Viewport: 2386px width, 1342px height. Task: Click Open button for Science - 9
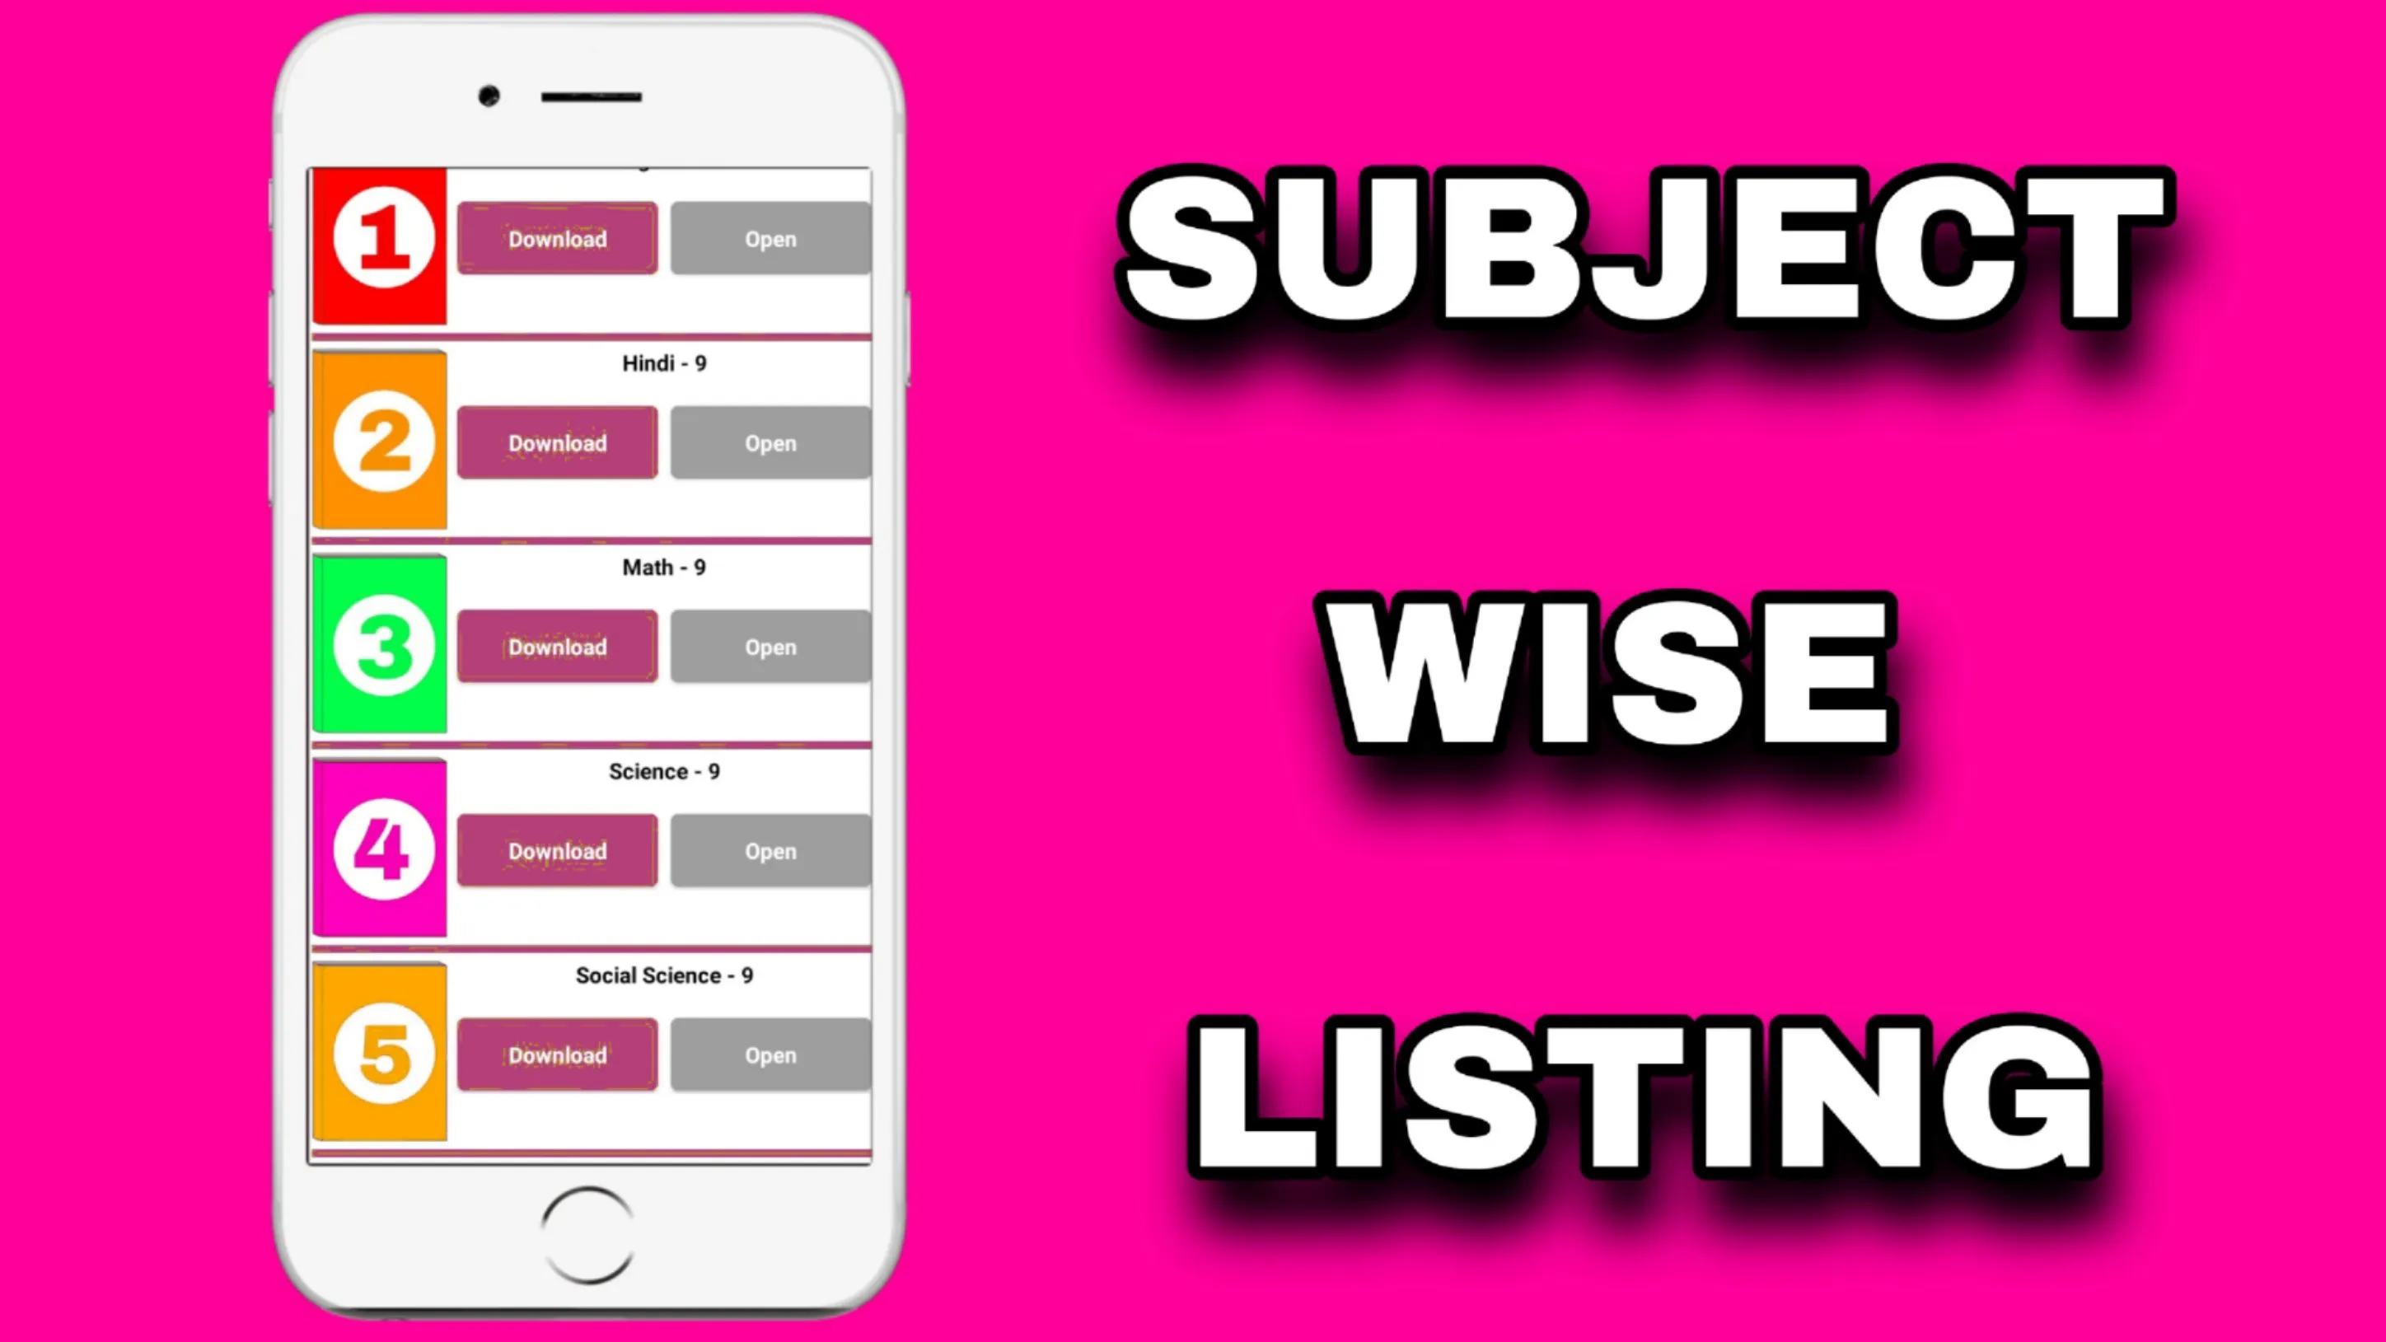(x=769, y=850)
